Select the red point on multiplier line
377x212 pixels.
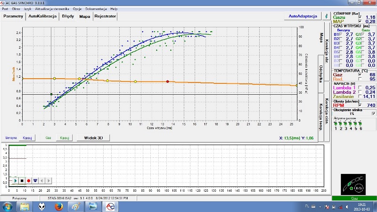click(x=168, y=82)
